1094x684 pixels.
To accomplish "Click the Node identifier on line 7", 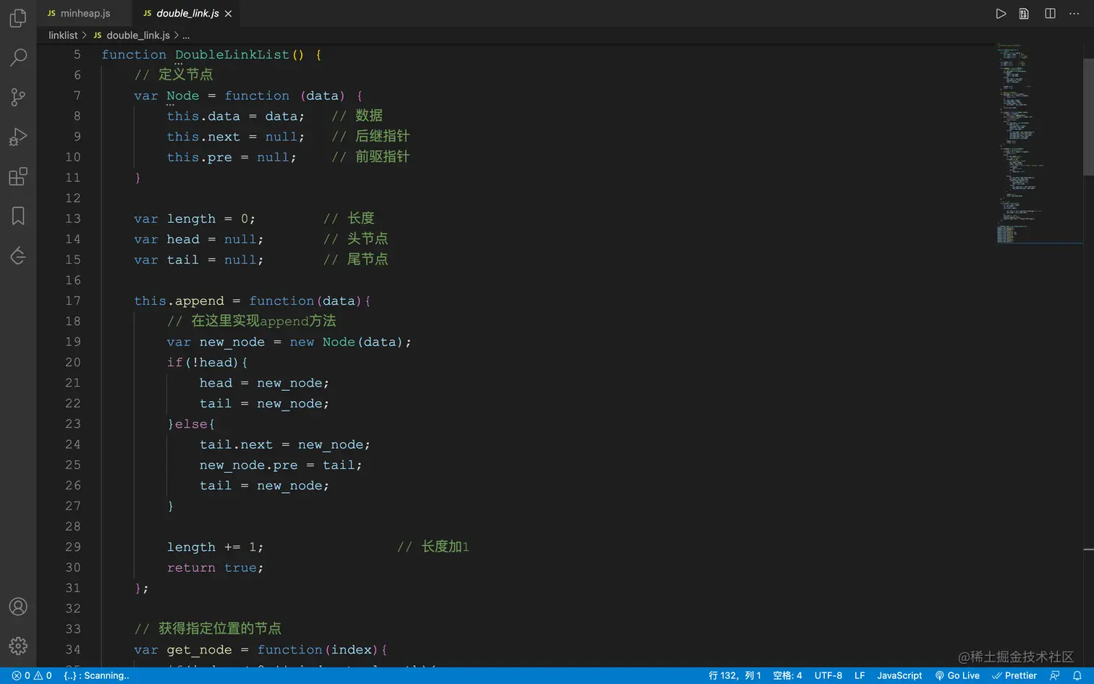I will tap(183, 96).
